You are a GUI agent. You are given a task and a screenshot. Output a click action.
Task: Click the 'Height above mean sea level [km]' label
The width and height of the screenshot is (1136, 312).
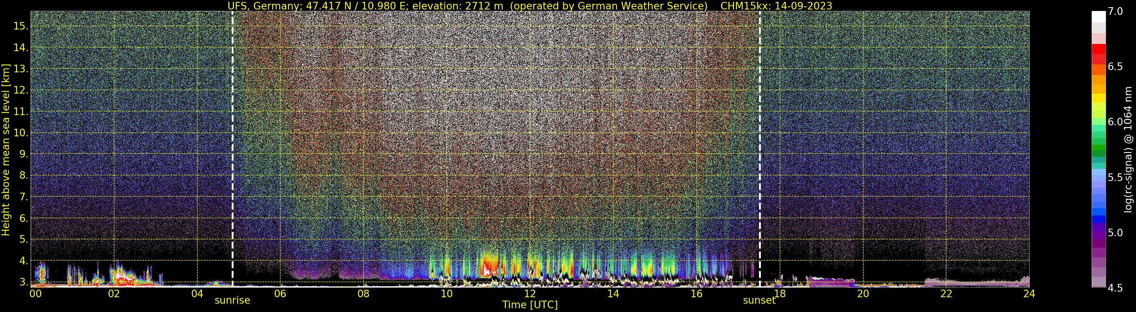point(6,150)
